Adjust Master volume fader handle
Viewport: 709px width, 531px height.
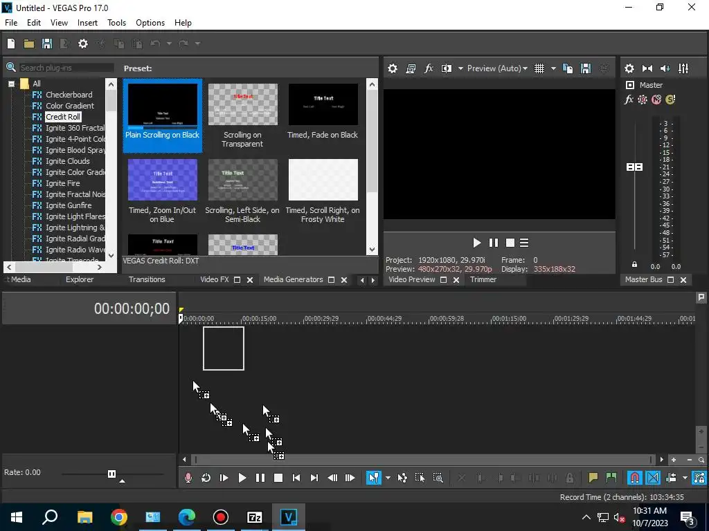click(634, 167)
